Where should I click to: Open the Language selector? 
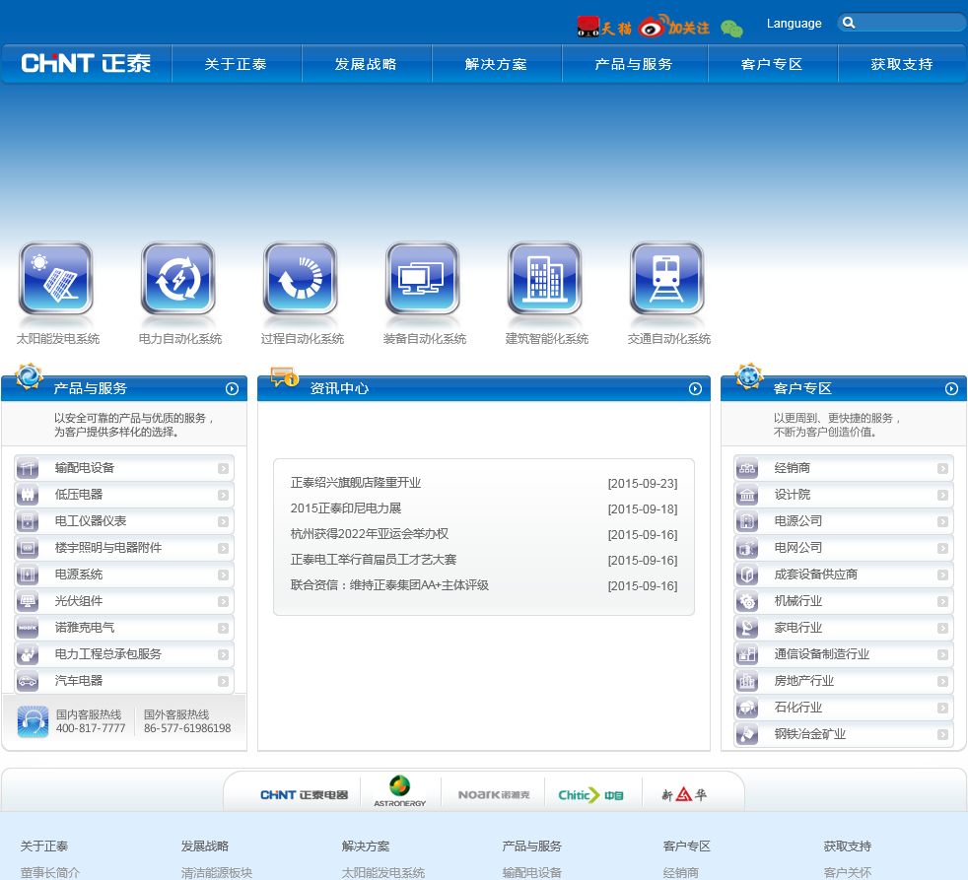pos(794,24)
